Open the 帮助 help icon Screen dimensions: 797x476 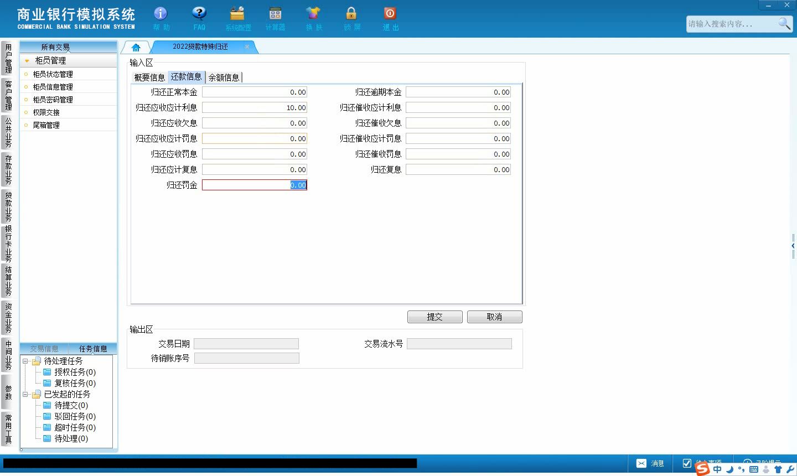click(x=161, y=13)
